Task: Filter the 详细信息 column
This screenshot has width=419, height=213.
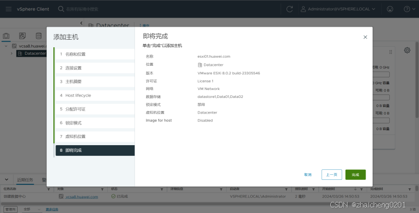Action: pyautogui.click(x=221, y=189)
